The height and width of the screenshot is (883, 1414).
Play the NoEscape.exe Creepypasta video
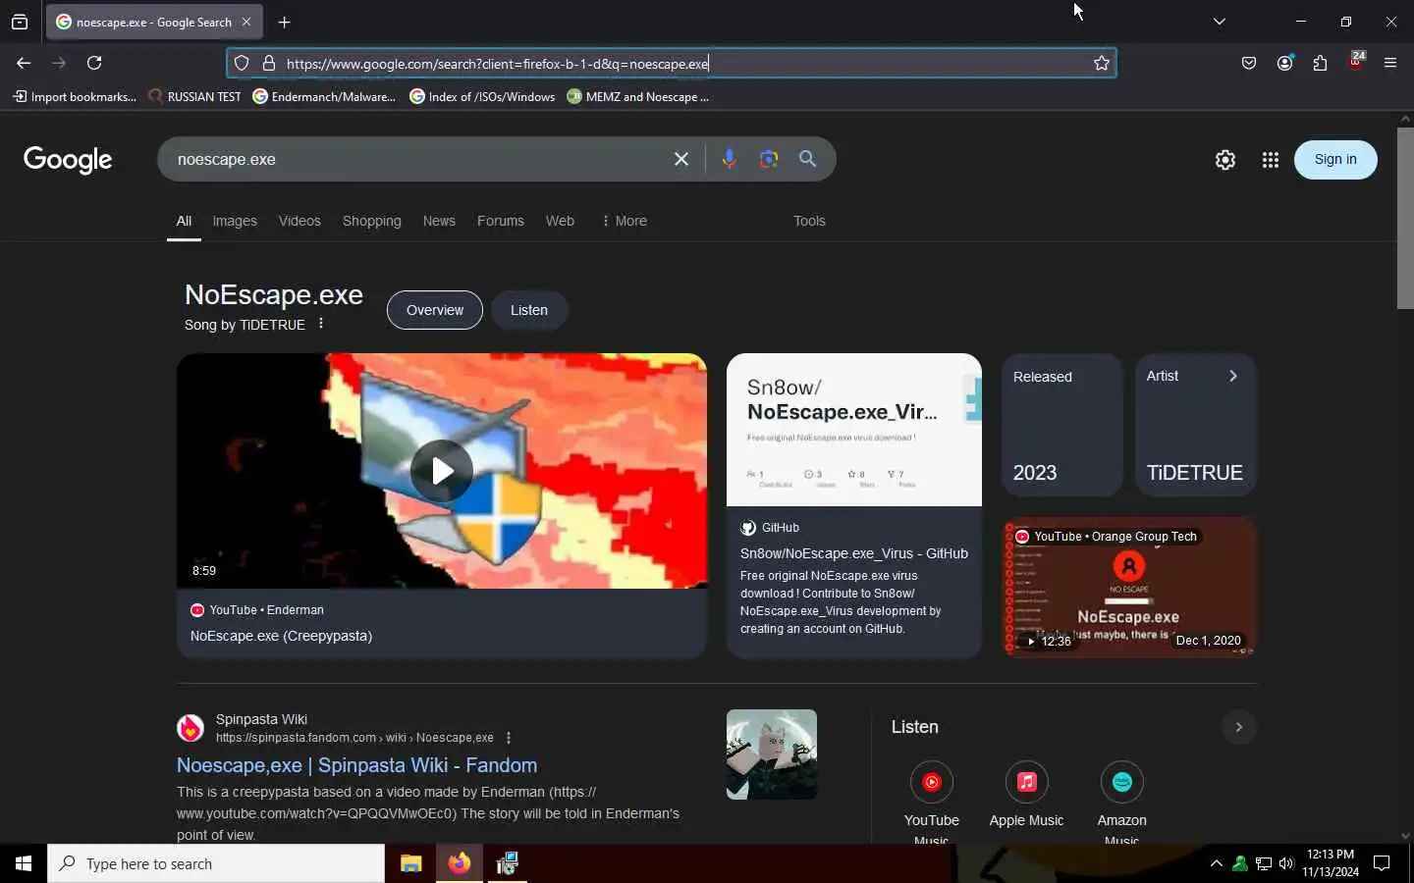442,471
